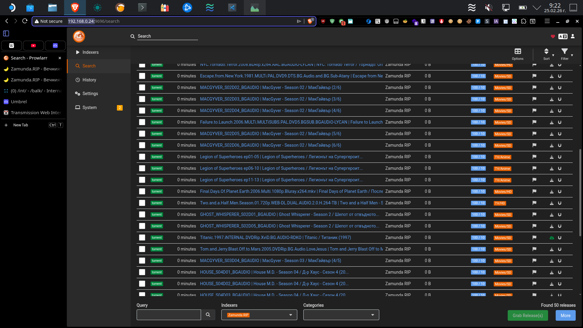The image size is (583, 328).
Task: Open the language translate icon in the header
Action: click(563, 36)
